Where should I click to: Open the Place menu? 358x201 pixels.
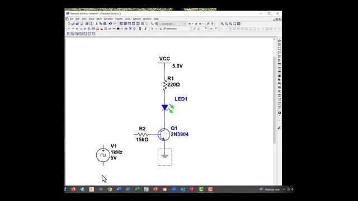point(91,19)
